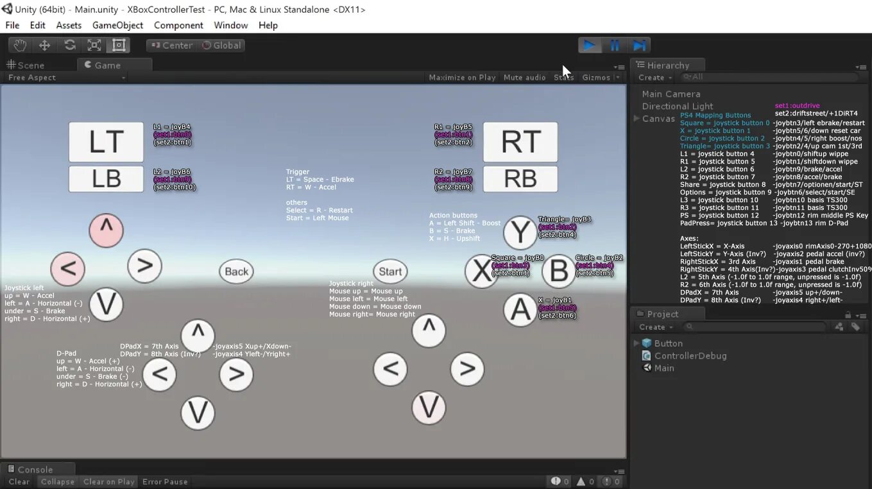Select Main scene asset in Project
Screen dimensions: 872x489
click(x=658, y=368)
